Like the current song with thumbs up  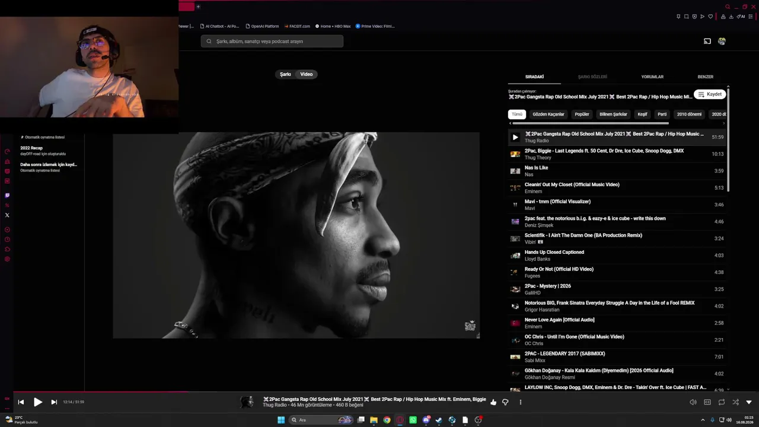493,402
